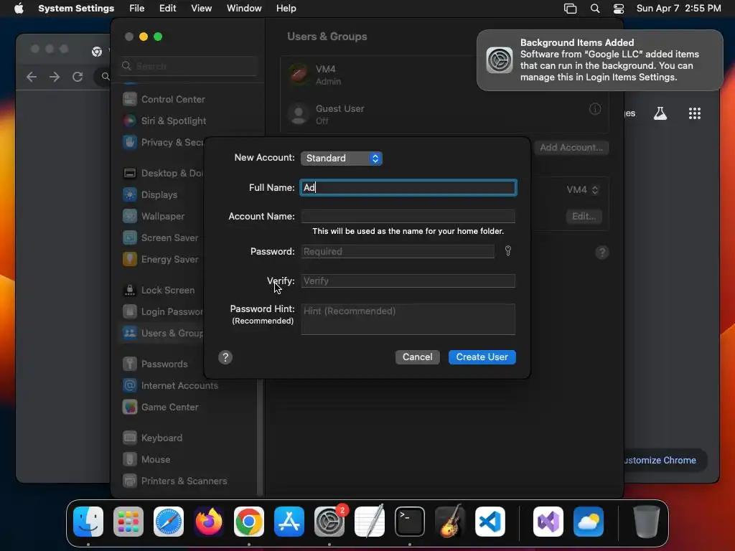Click the Edit button in Users & Groups
The image size is (735, 551).
pos(584,217)
